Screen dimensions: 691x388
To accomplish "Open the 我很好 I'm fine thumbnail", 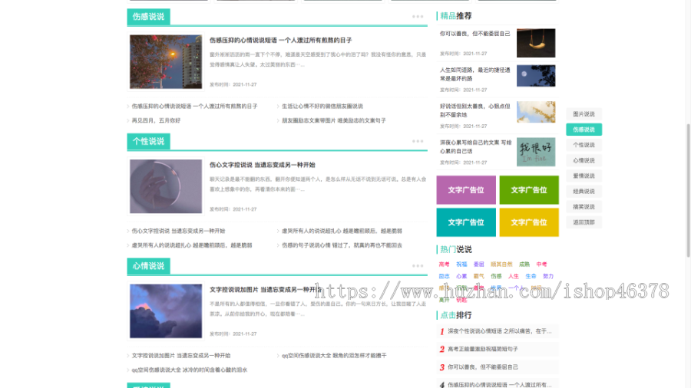I will pos(536,152).
